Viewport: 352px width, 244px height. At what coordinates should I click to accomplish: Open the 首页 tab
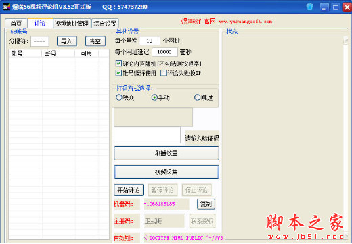[16, 23]
